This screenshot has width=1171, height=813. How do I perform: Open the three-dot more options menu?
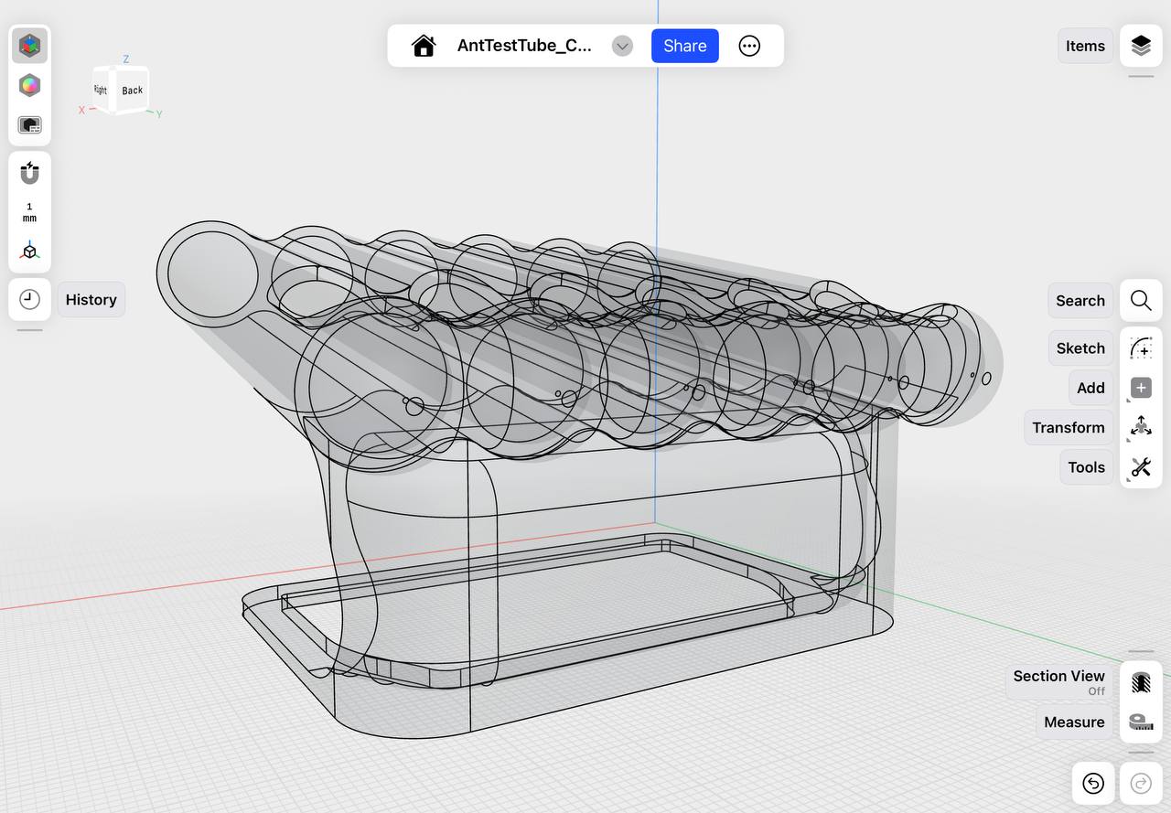749,46
